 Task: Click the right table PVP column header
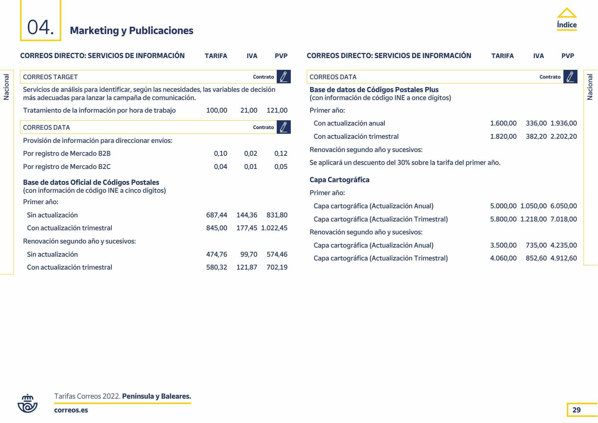pyautogui.click(x=568, y=56)
